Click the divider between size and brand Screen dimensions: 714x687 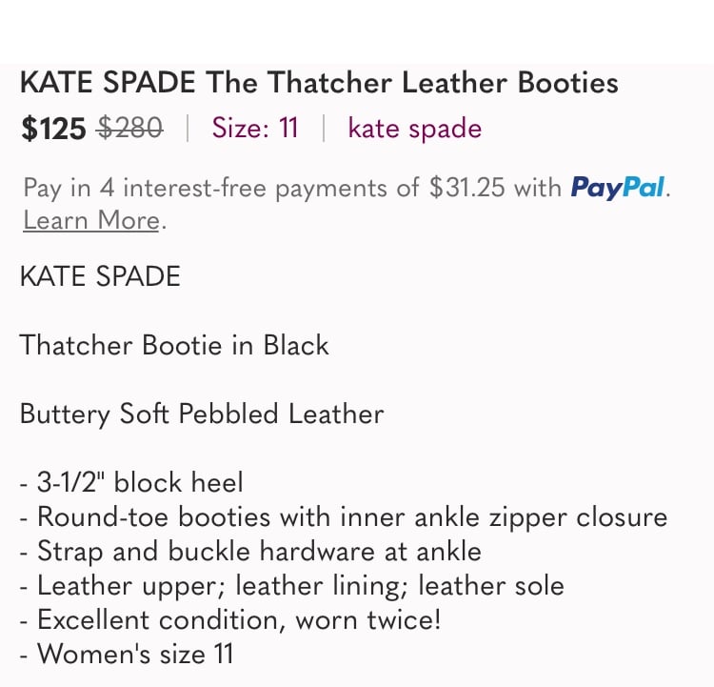[324, 128]
